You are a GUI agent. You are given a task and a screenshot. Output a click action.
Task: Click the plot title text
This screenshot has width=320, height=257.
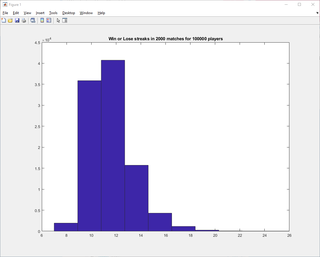point(165,39)
